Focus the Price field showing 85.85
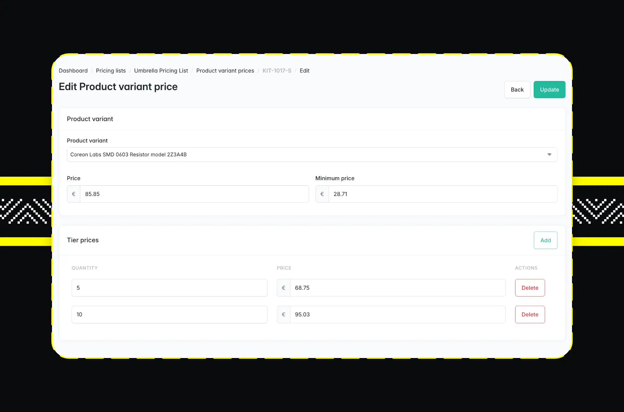 click(194, 194)
